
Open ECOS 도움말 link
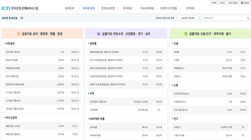tap(233, 3)
